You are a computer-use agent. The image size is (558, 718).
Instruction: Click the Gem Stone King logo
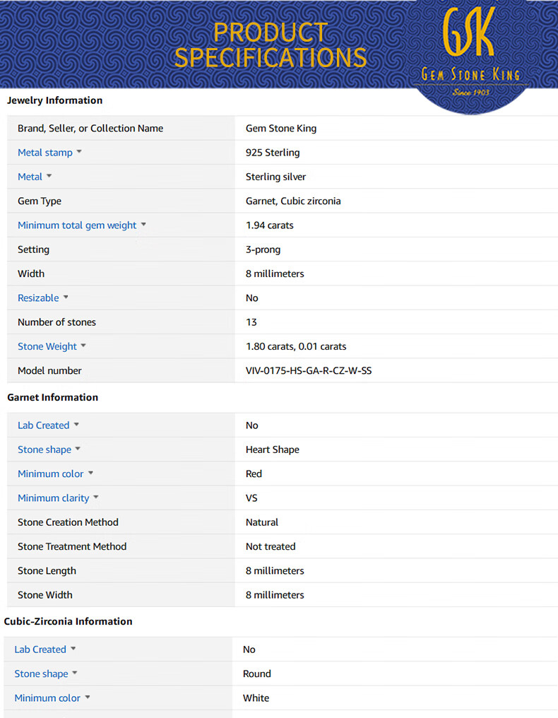(470, 52)
